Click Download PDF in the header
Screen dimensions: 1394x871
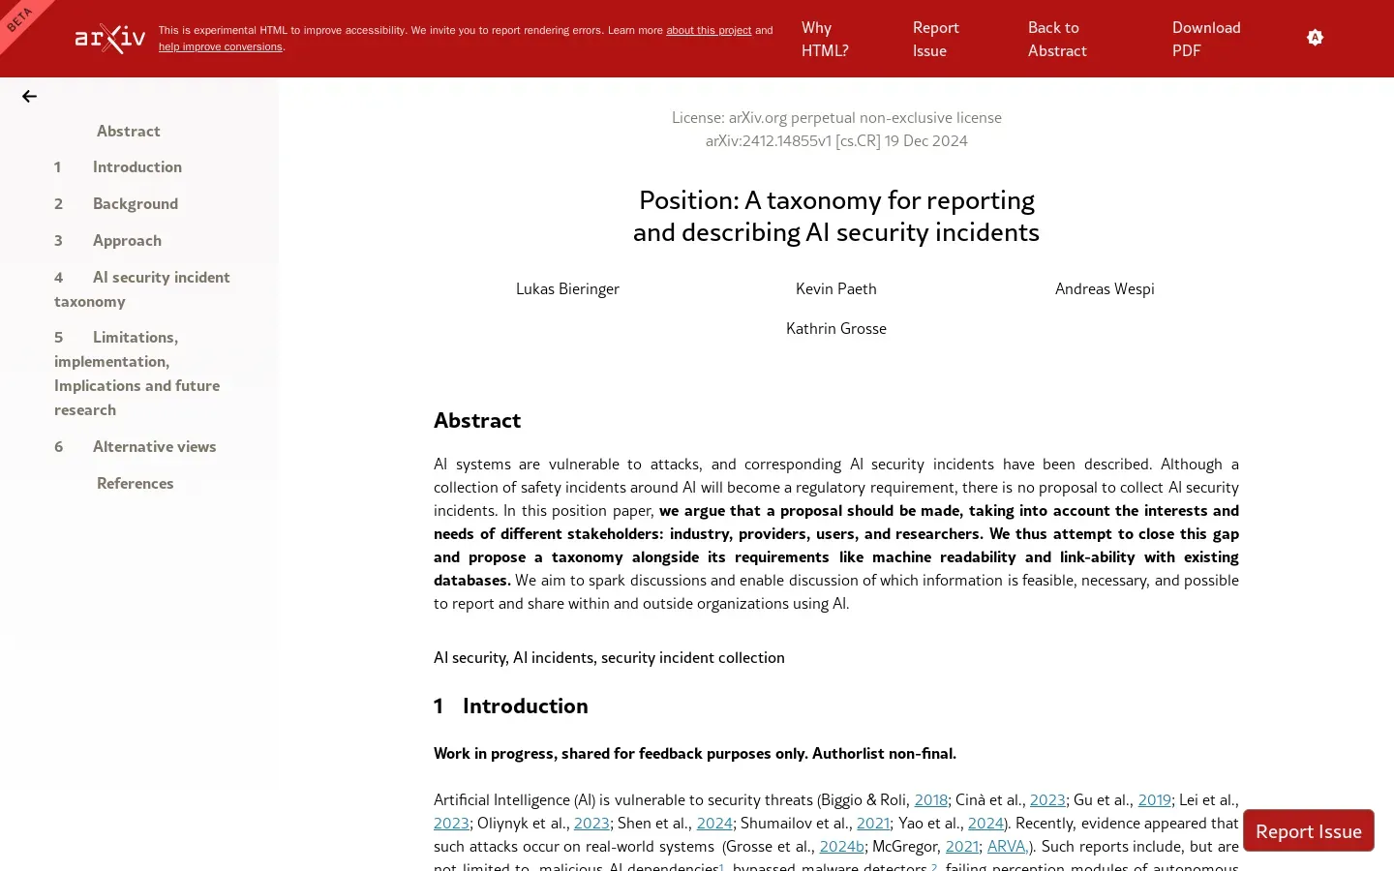[x=1205, y=40]
